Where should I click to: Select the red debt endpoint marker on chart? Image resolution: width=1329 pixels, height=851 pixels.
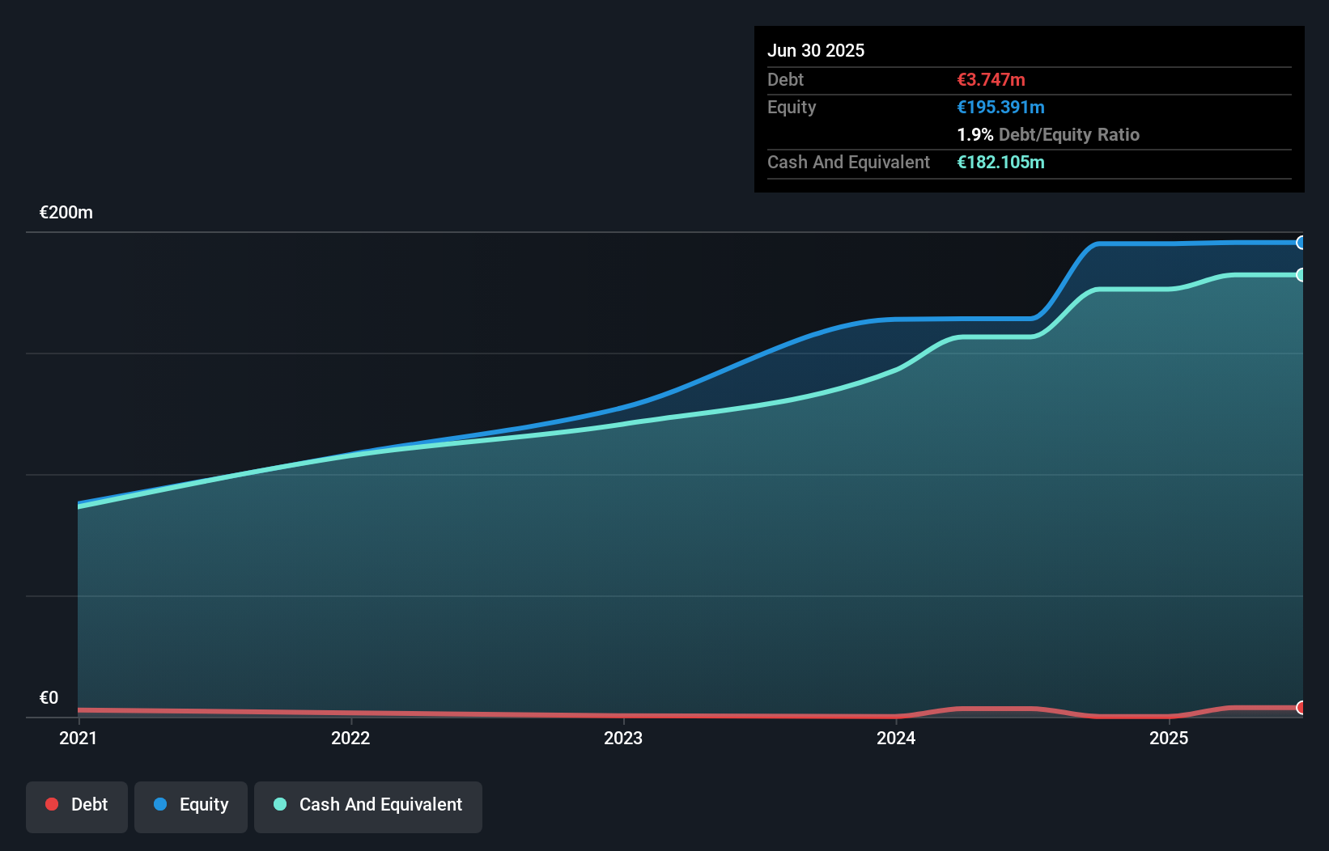coord(1301,707)
